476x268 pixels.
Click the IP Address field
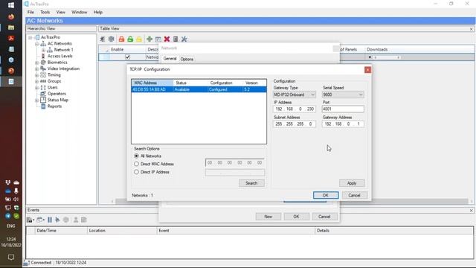295,109
